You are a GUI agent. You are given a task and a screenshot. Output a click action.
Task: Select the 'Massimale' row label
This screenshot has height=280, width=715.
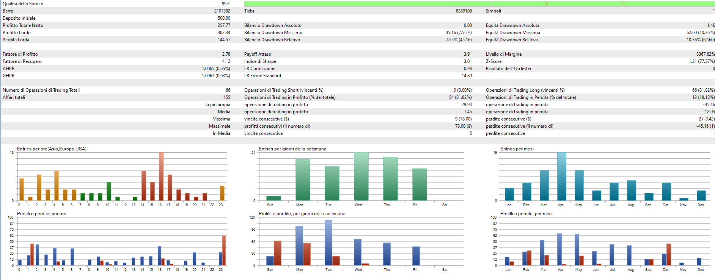(x=220, y=126)
